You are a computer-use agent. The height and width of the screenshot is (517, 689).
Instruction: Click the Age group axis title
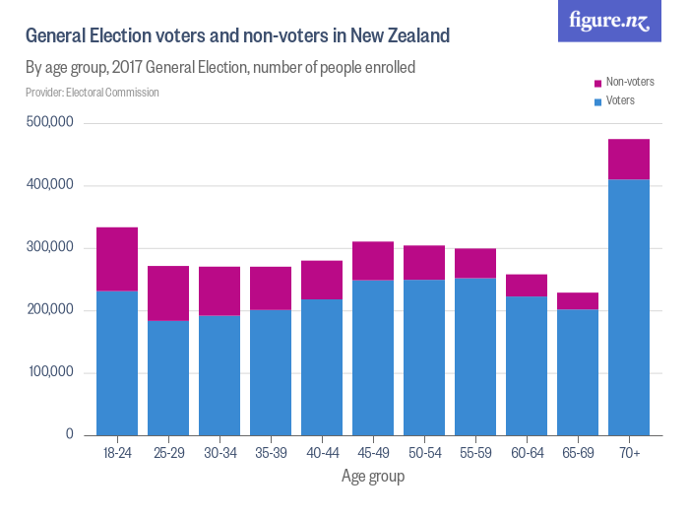[372, 477]
